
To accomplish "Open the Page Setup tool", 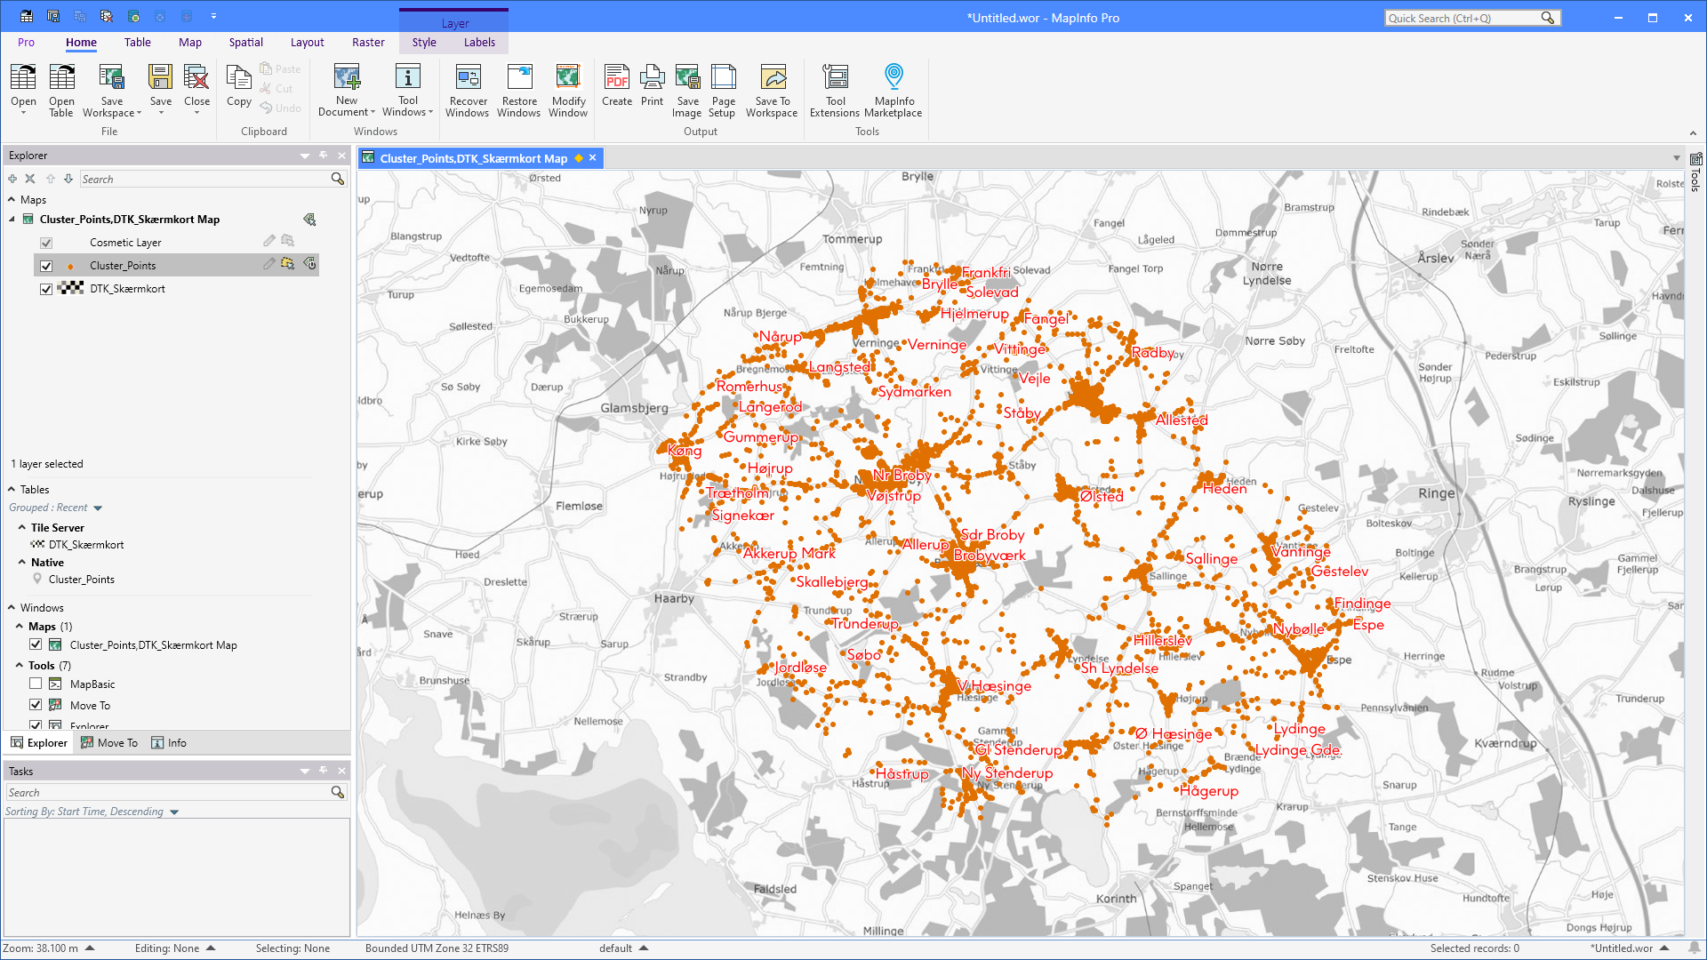I will point(722,89).
